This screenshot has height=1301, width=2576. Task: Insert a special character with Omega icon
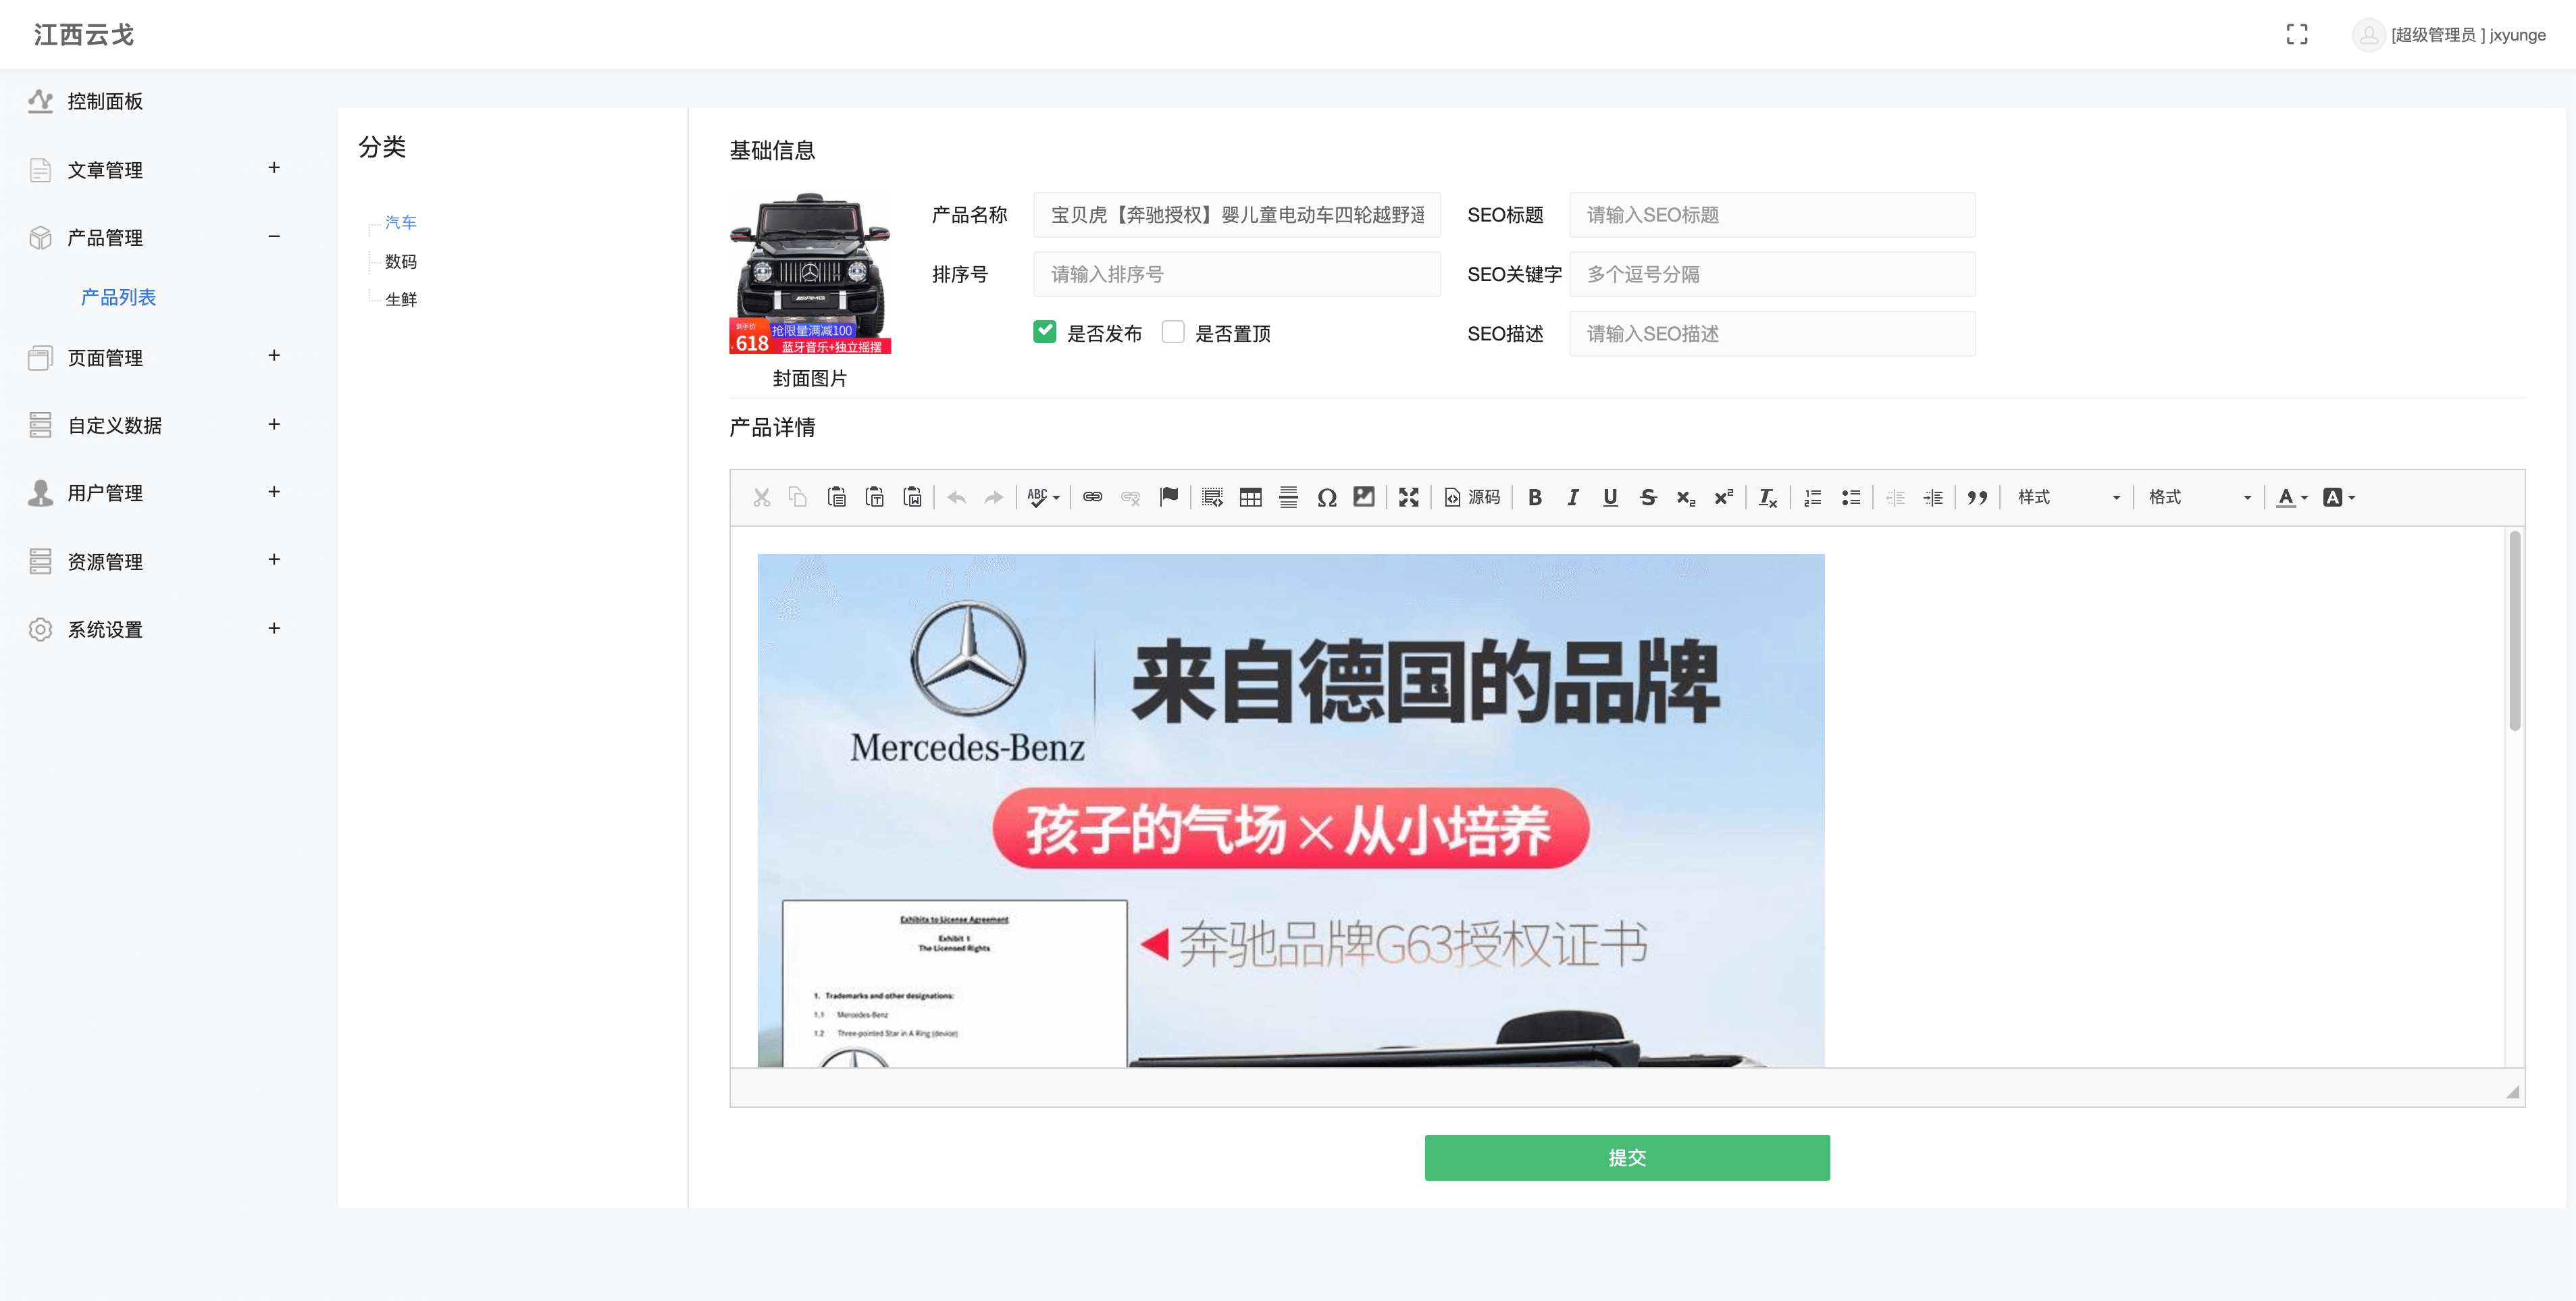[x=1327, y=497]
